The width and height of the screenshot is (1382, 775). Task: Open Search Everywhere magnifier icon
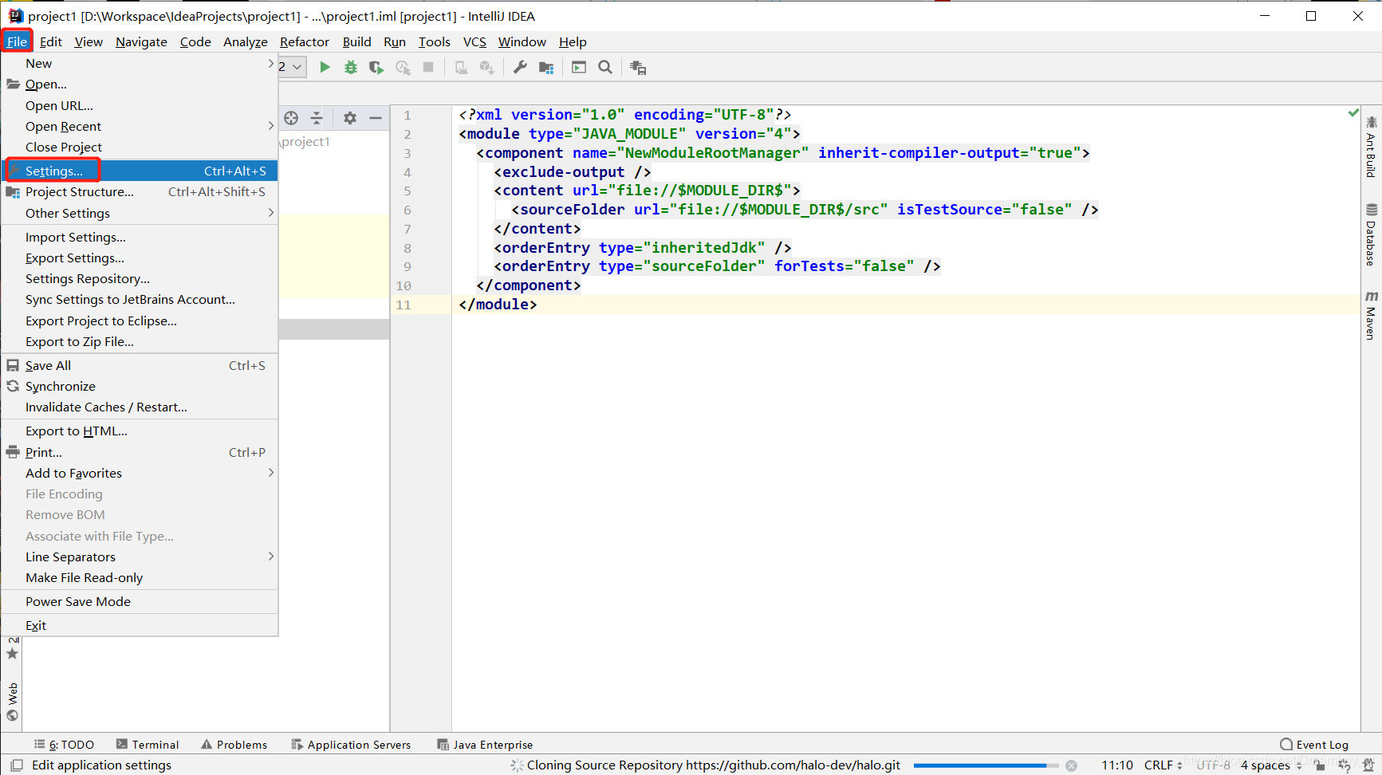coord(605,68)
